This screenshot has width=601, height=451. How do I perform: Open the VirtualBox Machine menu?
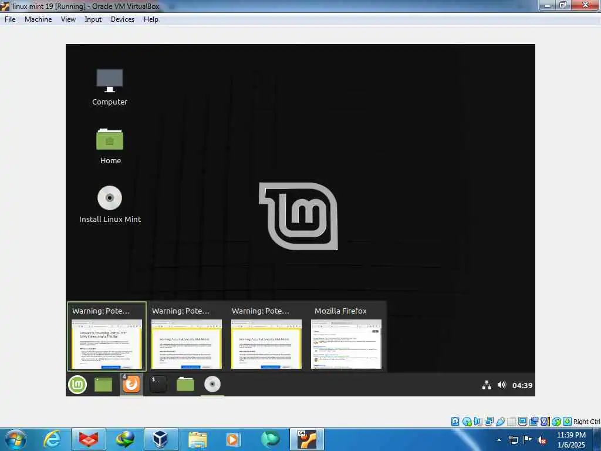click(x=38, y=19)
